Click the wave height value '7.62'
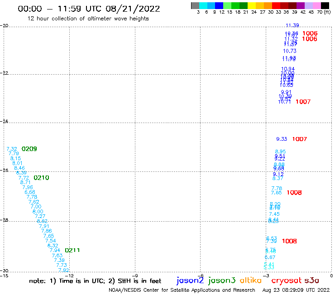The image size is (335, 294). click(34, 202)
